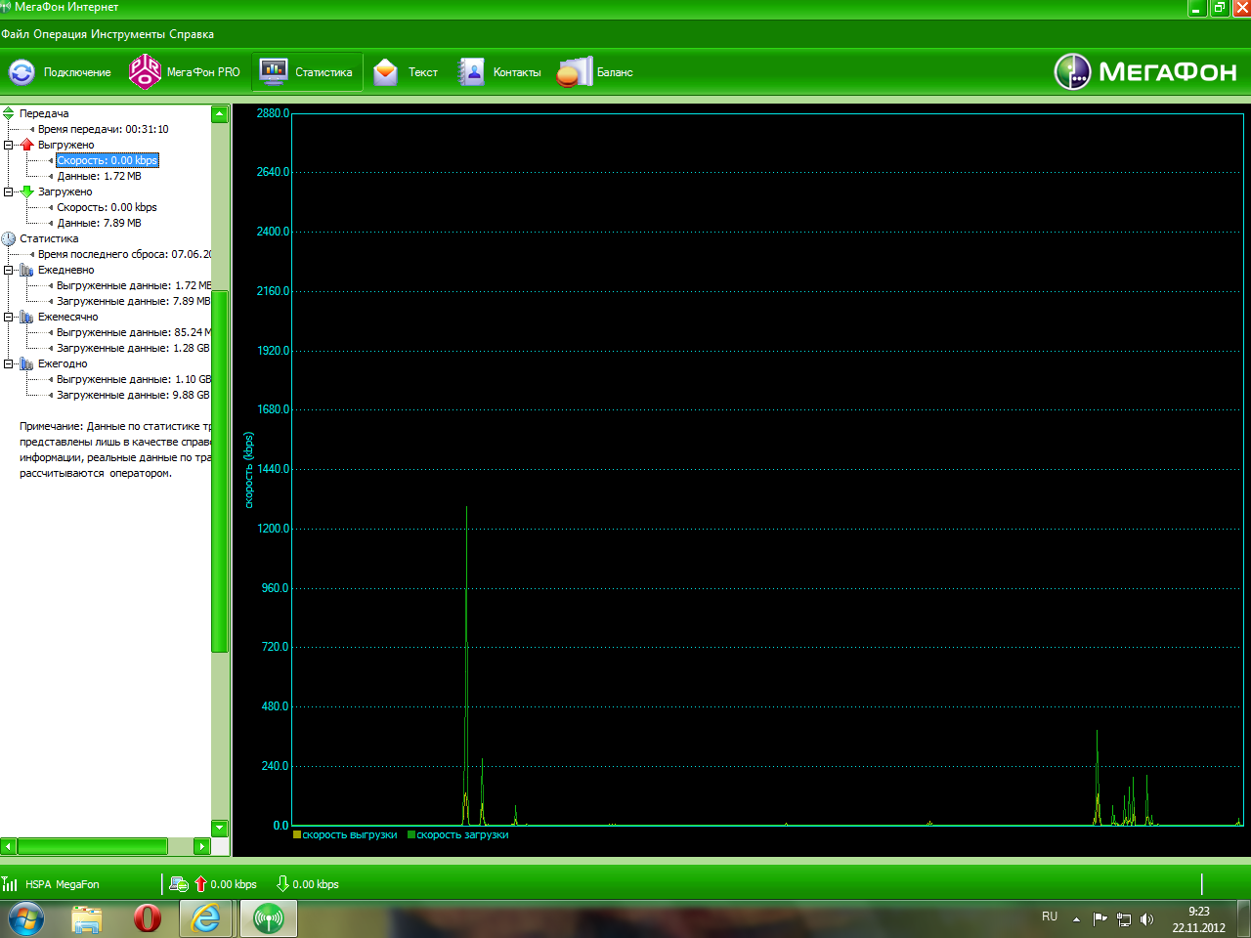Click the tree panel scroll down arrow

point(220,829)
